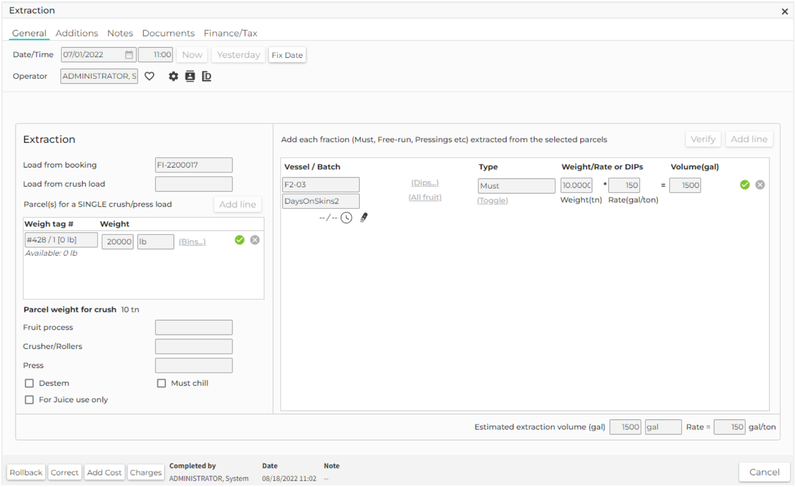Open the lb weight unit dropdown
Viewport: 796px width, 487px height.
point(155,242)
